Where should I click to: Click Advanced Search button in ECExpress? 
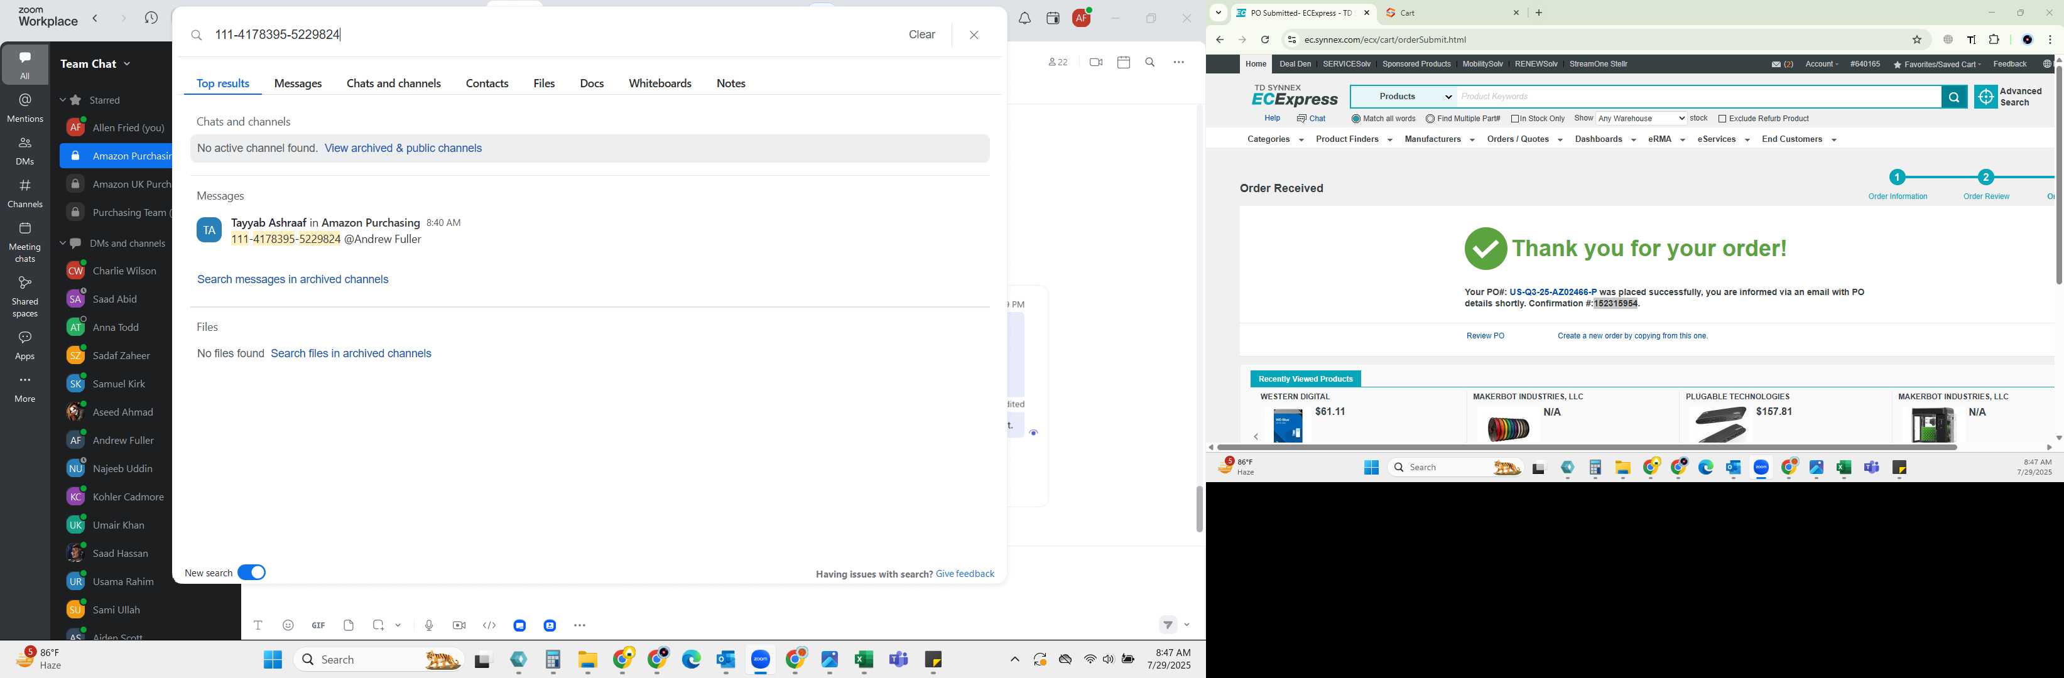point(2009,97)
